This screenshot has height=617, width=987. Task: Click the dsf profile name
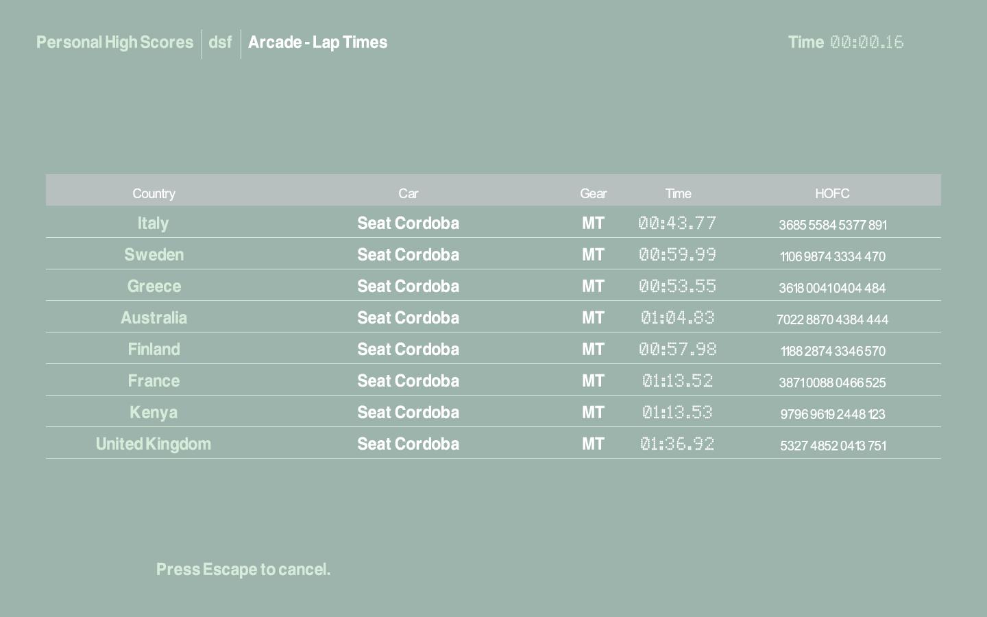(220, 43)
